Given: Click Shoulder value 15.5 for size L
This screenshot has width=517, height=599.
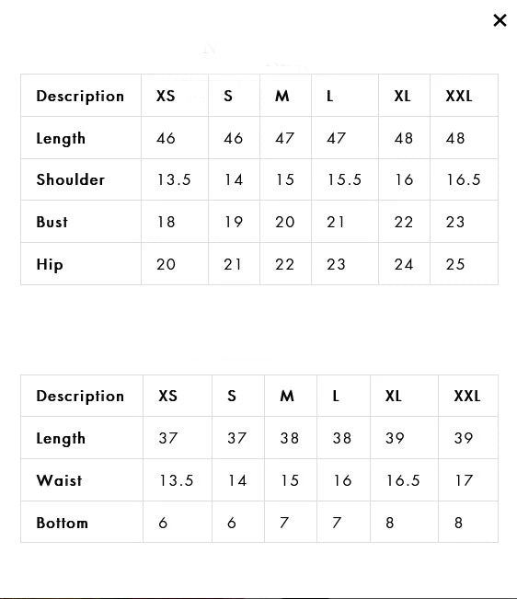Looking at the screenshot, I should pyautogui.click(x=344, y=179).
